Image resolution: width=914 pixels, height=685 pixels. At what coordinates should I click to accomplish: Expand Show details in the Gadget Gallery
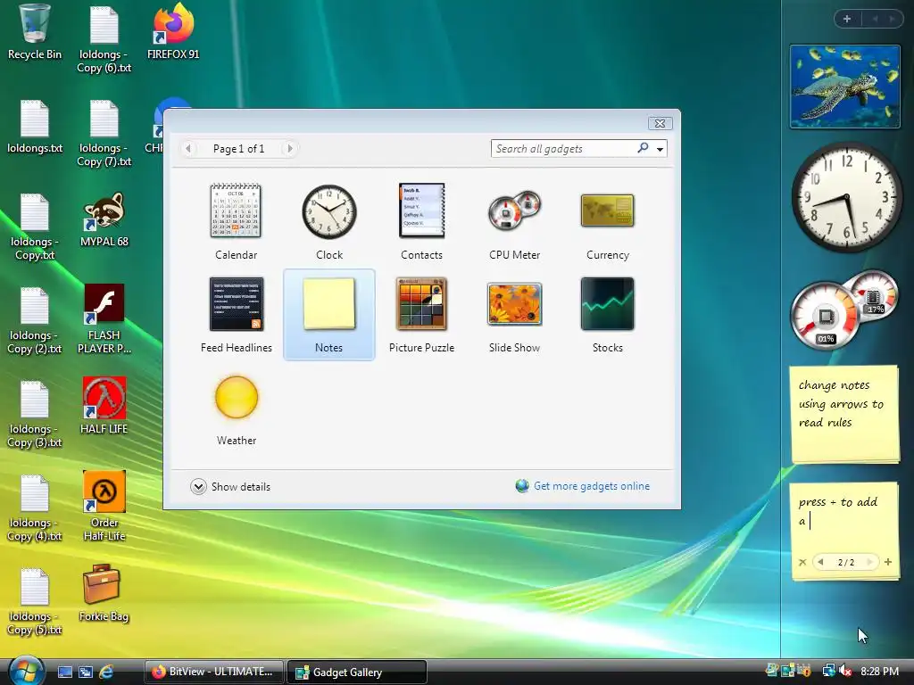tap(230, 486)
